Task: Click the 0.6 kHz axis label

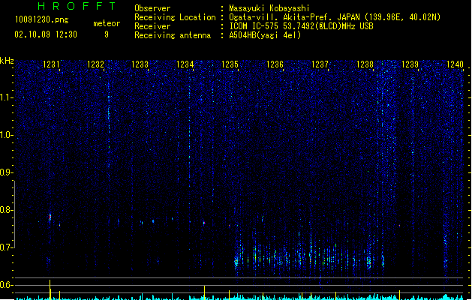Action: tap(6, 285)
